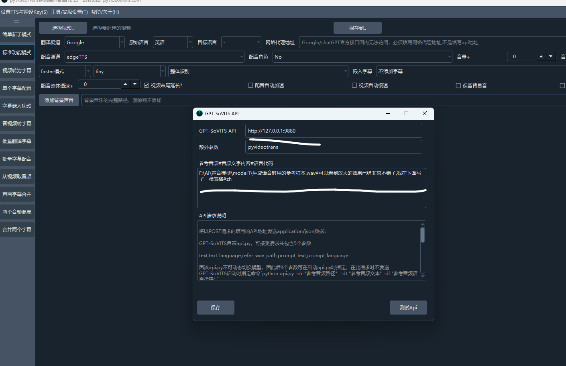The height and width of the screenshot is (366, 566).
Task: Click the 参考音频 text area
Action: point(312,188)
